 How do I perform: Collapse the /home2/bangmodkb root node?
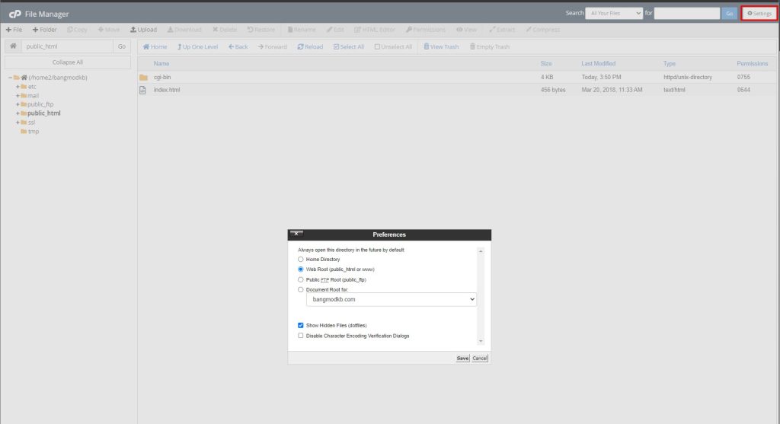click(10, 78)
